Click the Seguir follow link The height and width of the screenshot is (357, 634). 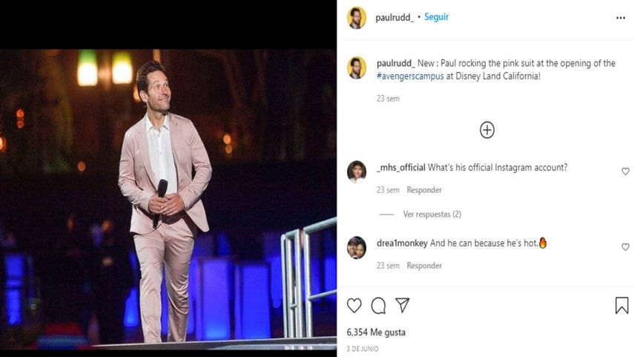(x=436, y=17)
